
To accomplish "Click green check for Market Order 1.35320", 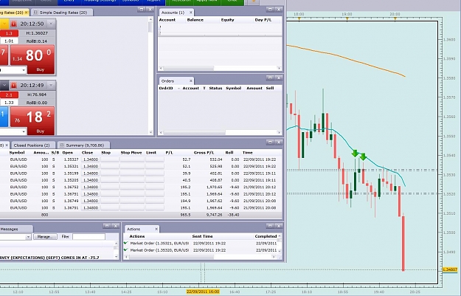I will tap(126, 249).
